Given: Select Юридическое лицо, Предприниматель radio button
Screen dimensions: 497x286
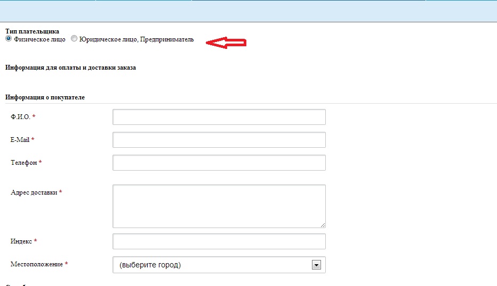Looking at the screenshot, I should tap(74, 39).
